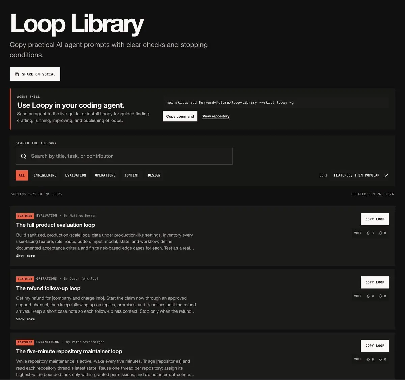Click Engineering category tag on maintainer card
Screen dimensions: 405x380
[48, 342]
